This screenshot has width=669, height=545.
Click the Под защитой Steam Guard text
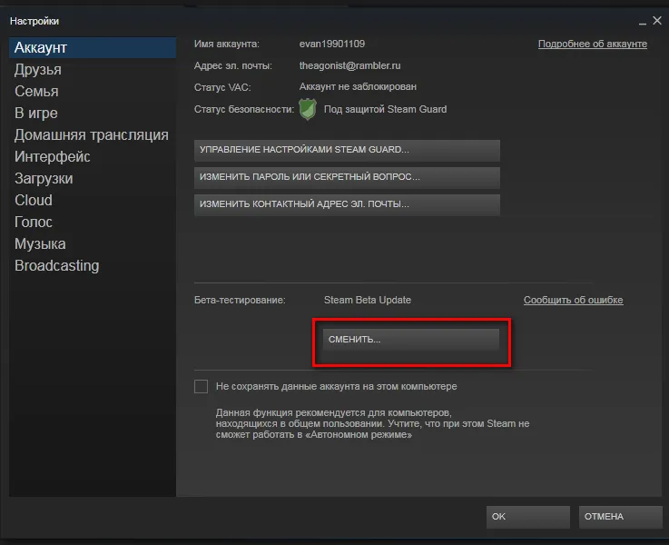point(385,109)
